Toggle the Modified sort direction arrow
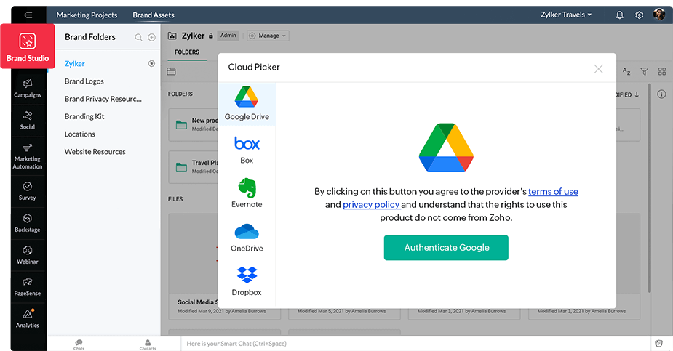Screen dimensions: 673x351 pos(637,94)
